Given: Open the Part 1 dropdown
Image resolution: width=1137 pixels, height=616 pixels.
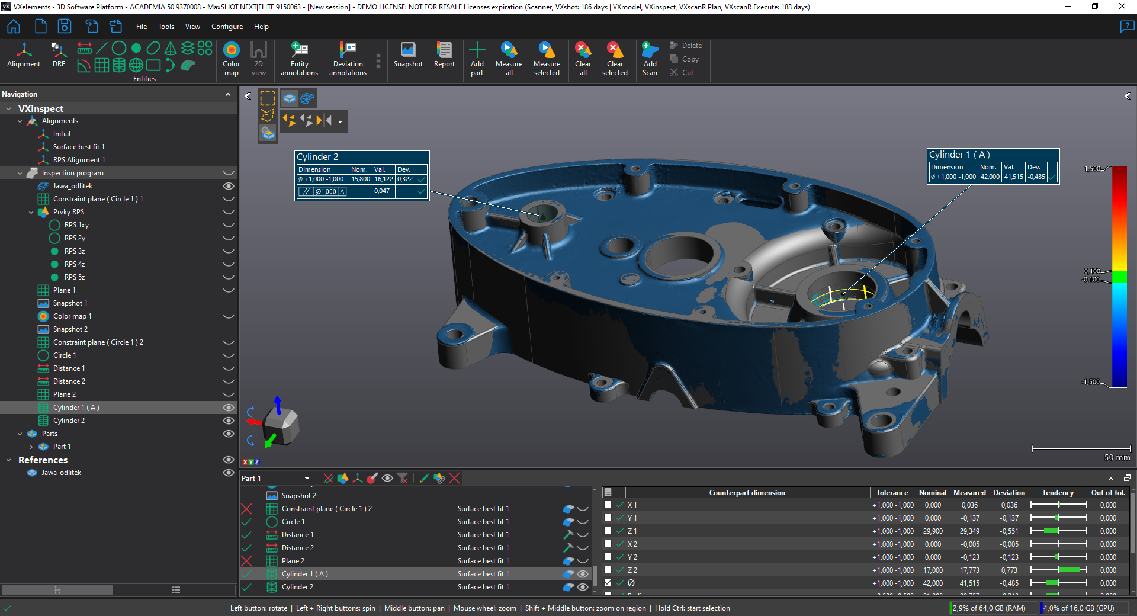Looking at the screenshot, I should click(x=307, y=479).
